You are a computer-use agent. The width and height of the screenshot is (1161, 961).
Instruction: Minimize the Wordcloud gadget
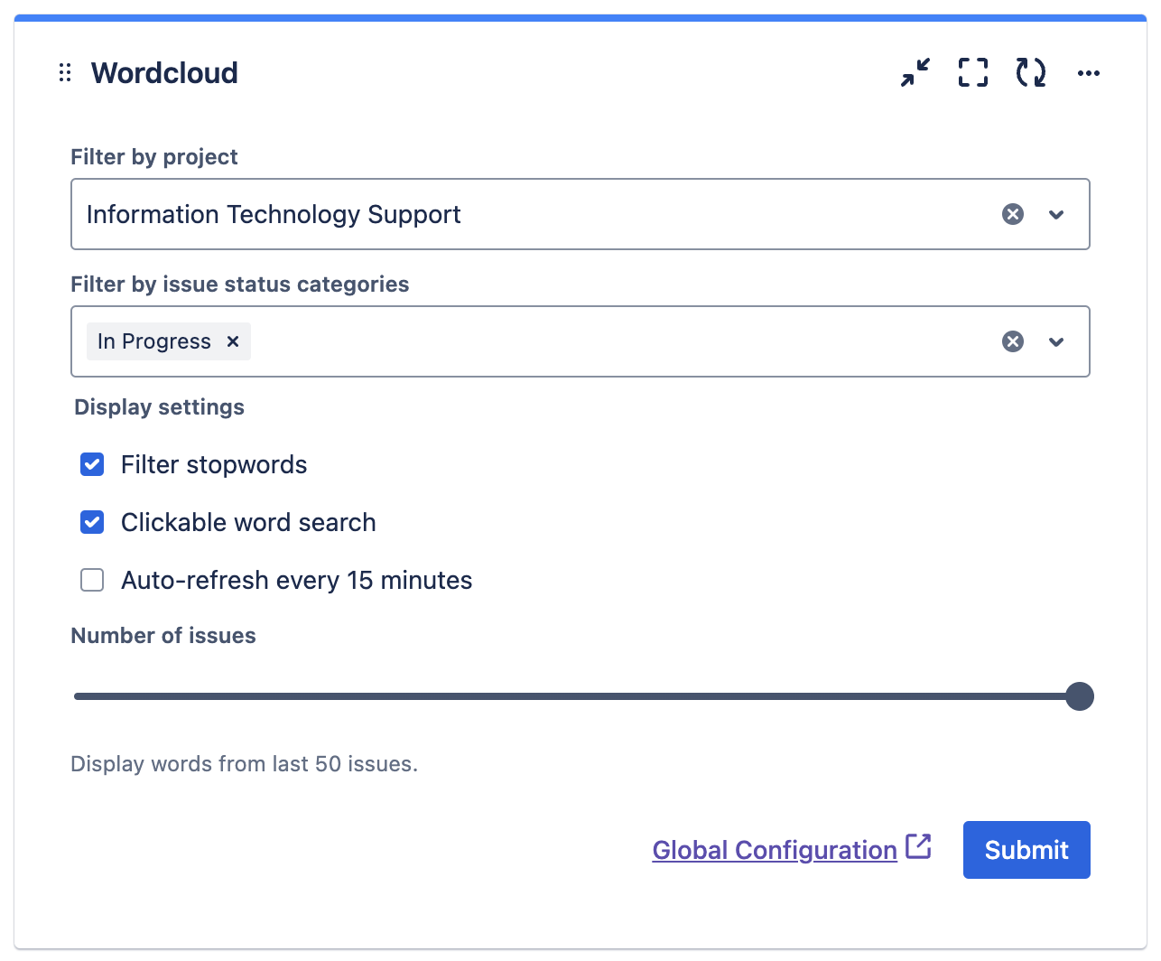[915, 72]
